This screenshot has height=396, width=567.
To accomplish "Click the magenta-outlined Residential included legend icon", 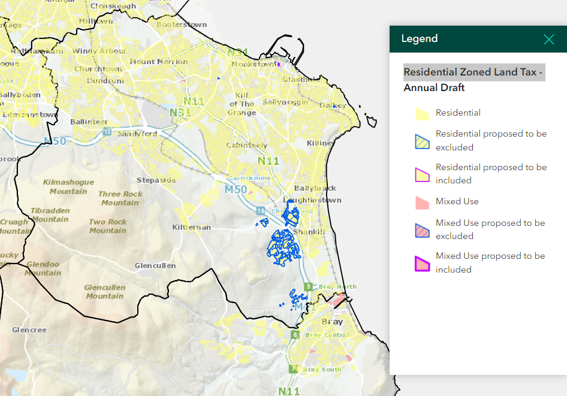I will pyautogui.click(x=423, y=174).
